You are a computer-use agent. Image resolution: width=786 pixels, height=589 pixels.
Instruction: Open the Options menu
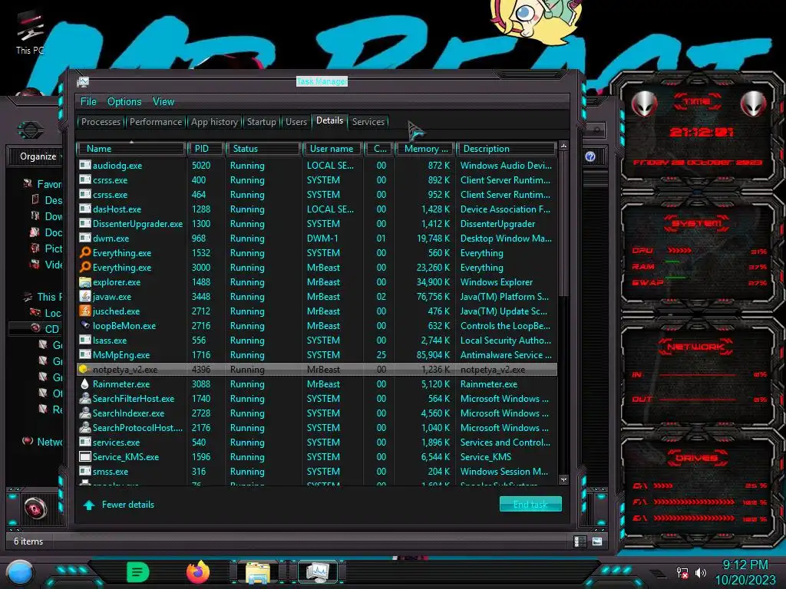[124, 102]
